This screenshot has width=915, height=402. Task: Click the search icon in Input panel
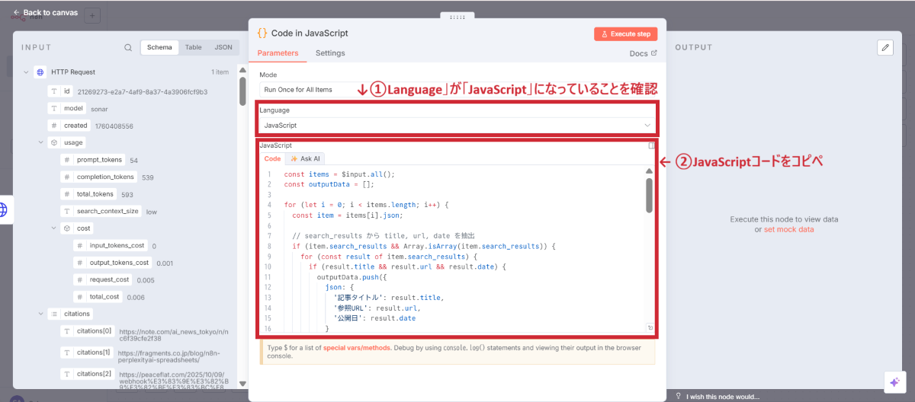[x=128, y=47]
